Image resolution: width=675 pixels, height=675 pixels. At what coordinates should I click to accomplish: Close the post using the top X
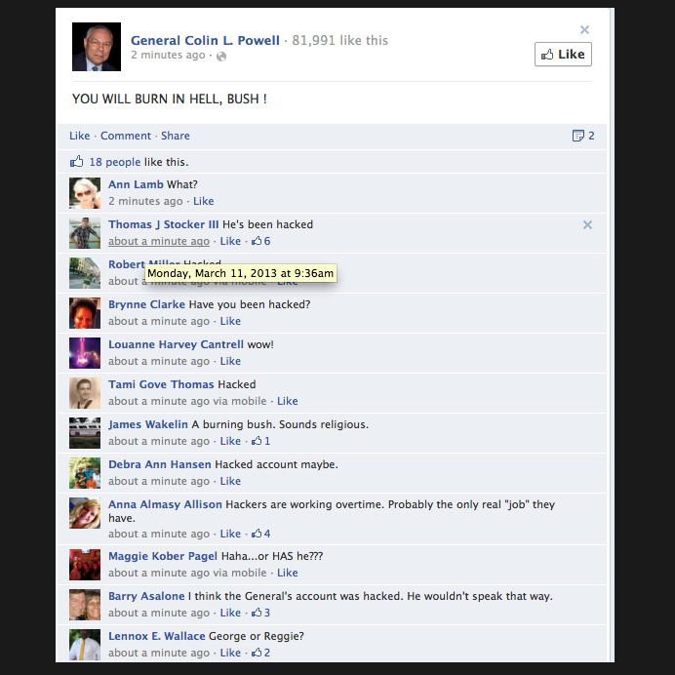pos(584,29)
